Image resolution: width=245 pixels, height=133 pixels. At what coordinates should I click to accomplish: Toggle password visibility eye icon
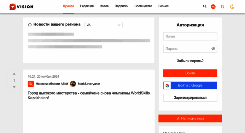(x=213, y=49)
